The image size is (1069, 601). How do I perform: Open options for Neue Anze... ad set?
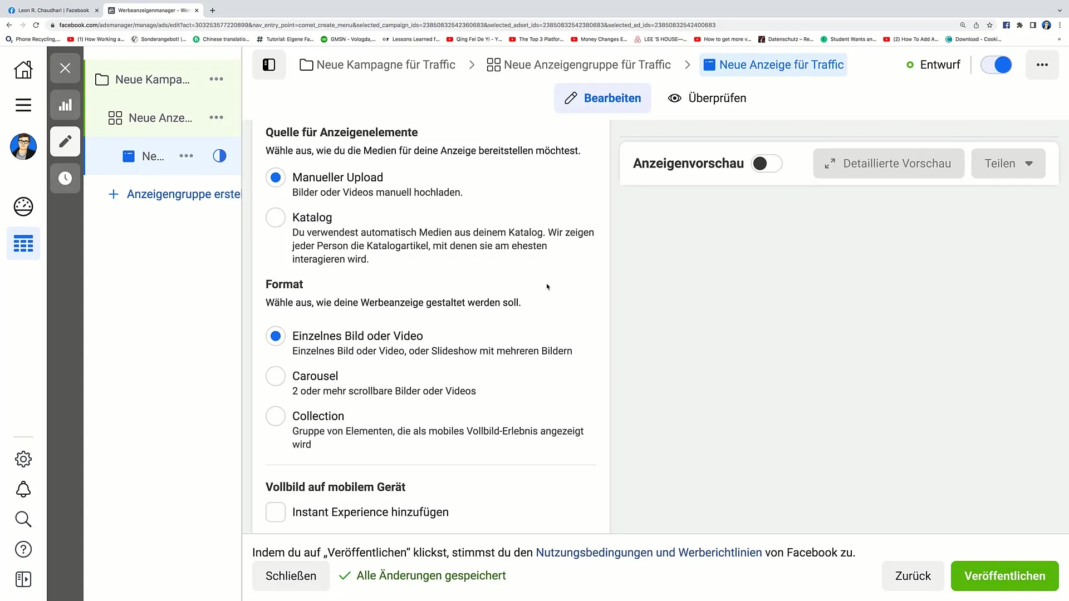216,117
